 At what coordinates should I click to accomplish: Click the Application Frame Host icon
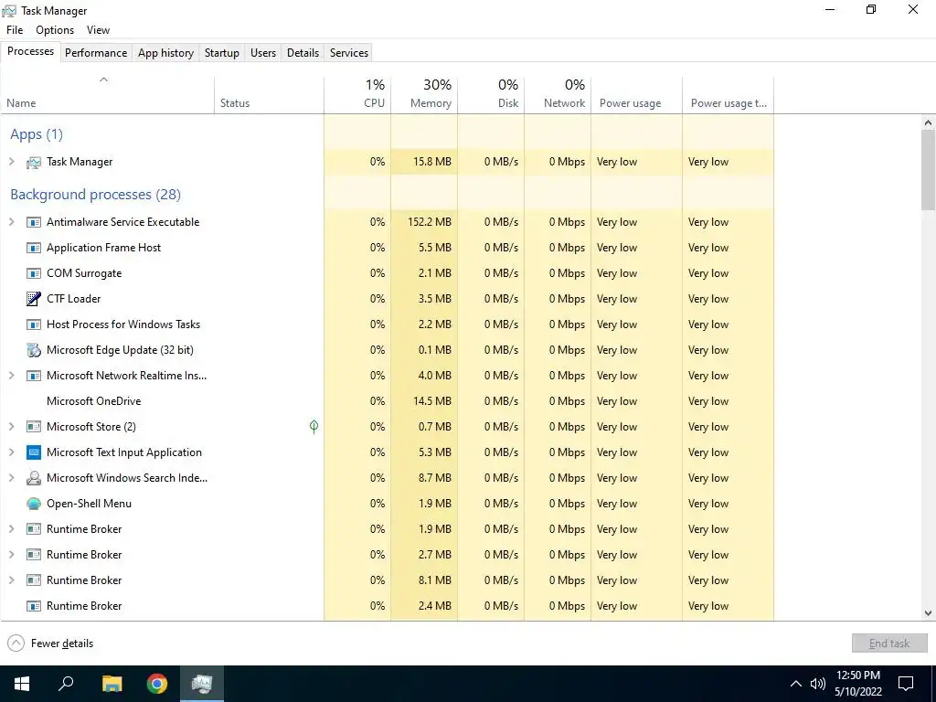point(34,248)
